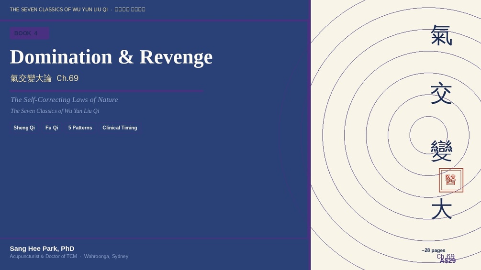The height and width of the screenshot is (270, 481).
Task: Select the Fu Qi tag
Action: 52,128
